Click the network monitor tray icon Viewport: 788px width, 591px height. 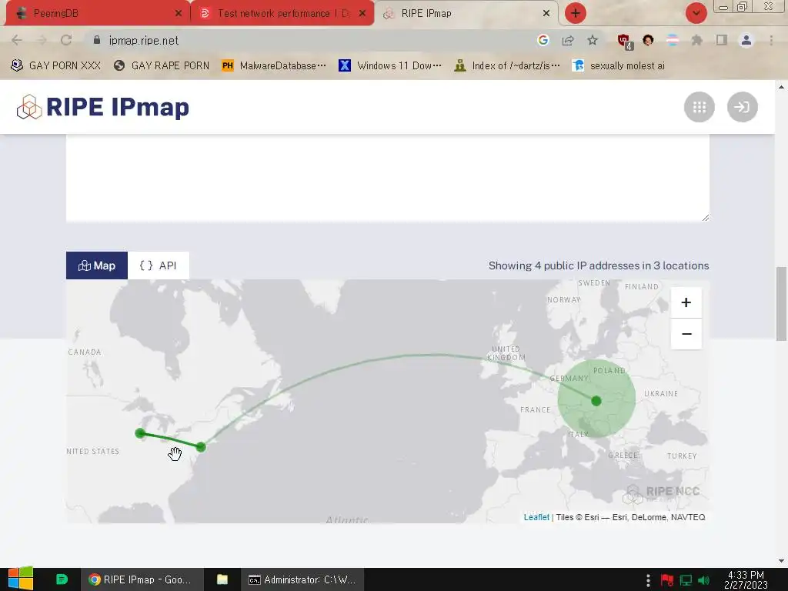[x=686, y=580]
